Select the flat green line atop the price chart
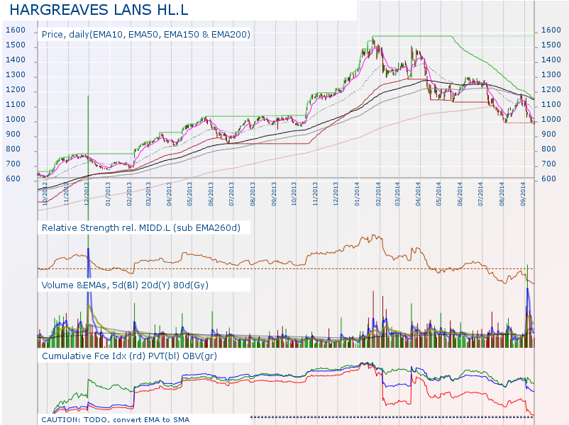Screen dimensions: 569x425 coord(411,35)
